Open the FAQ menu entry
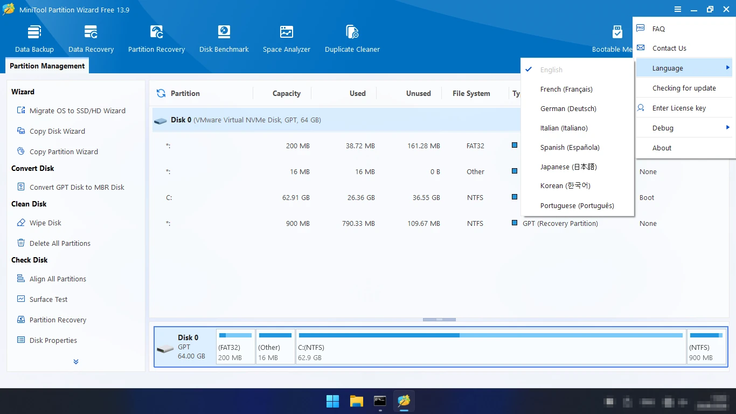Screen dimensions: 736x414 (684, 29)
